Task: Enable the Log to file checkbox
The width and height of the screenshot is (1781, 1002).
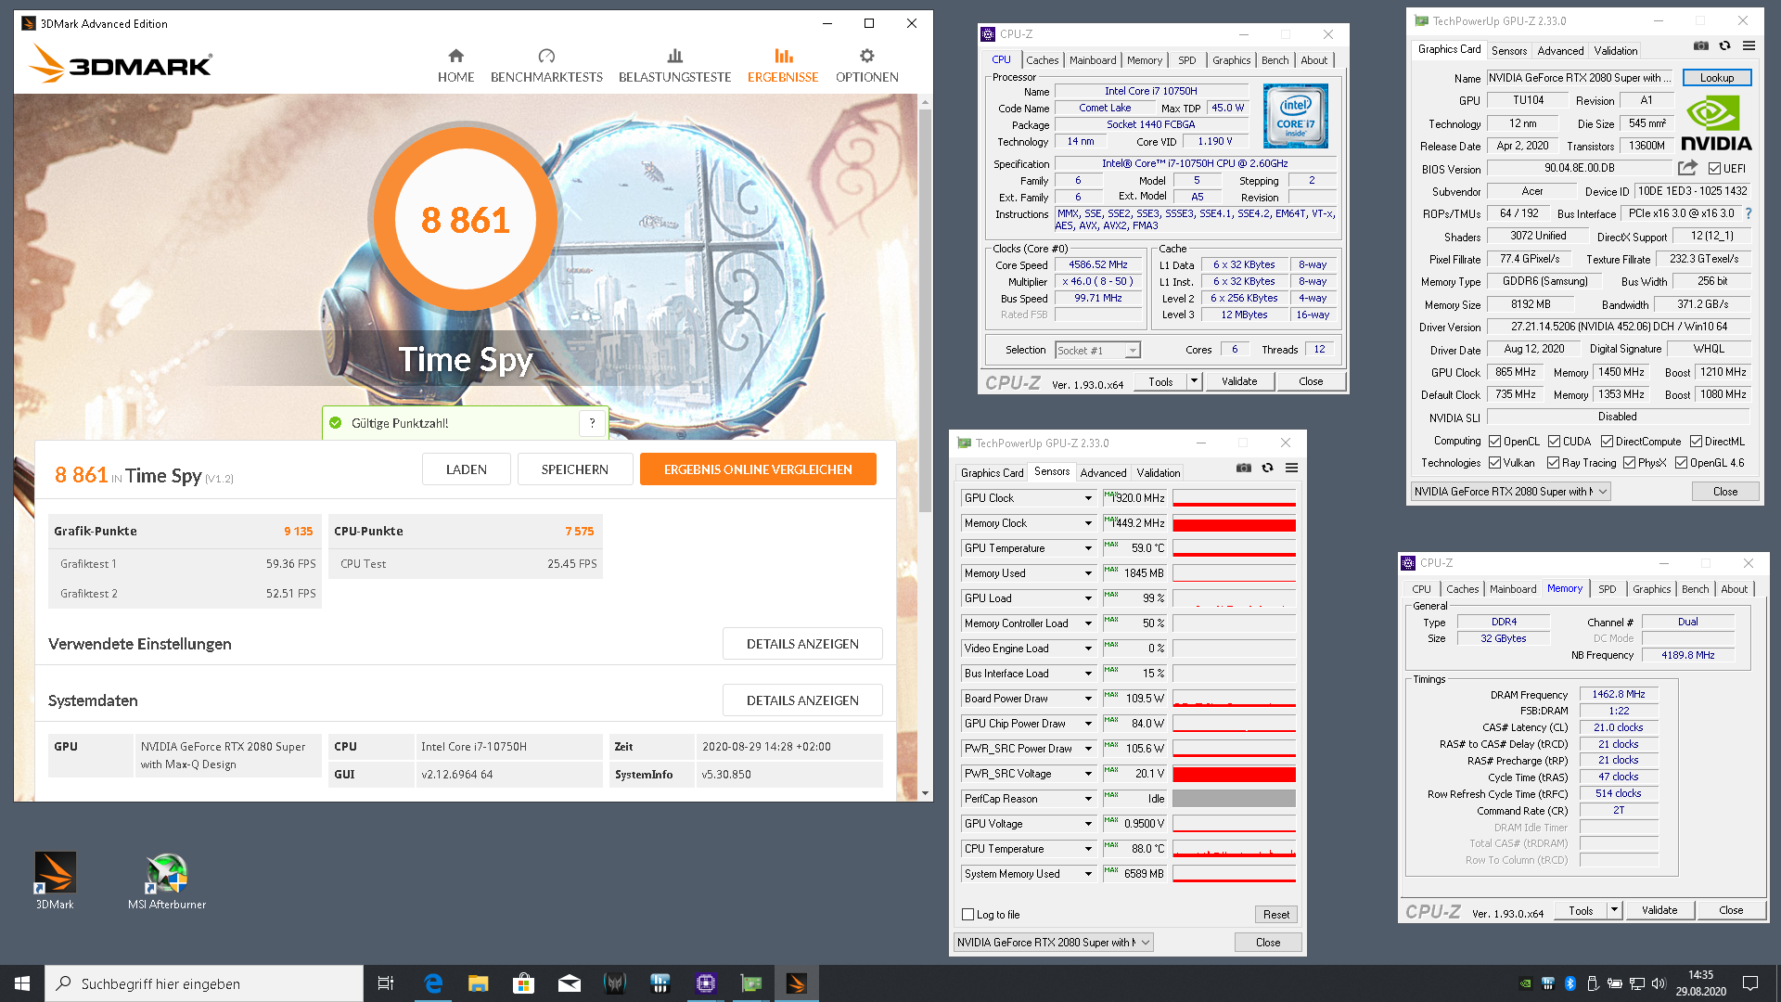Action: (x=968, y=915)
